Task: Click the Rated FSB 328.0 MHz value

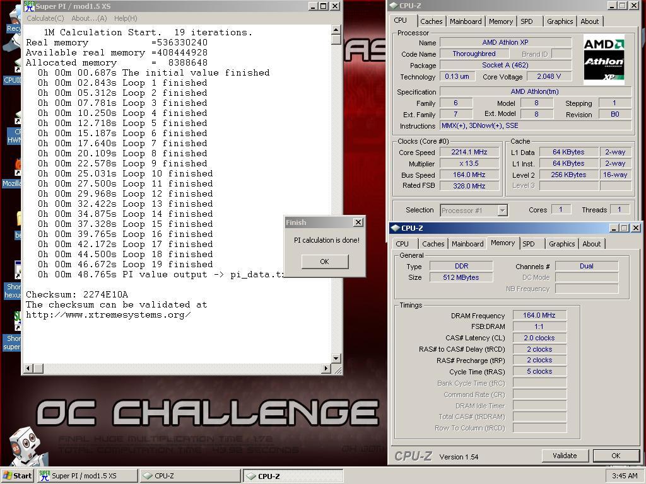Action: click(x=469, y=186)
